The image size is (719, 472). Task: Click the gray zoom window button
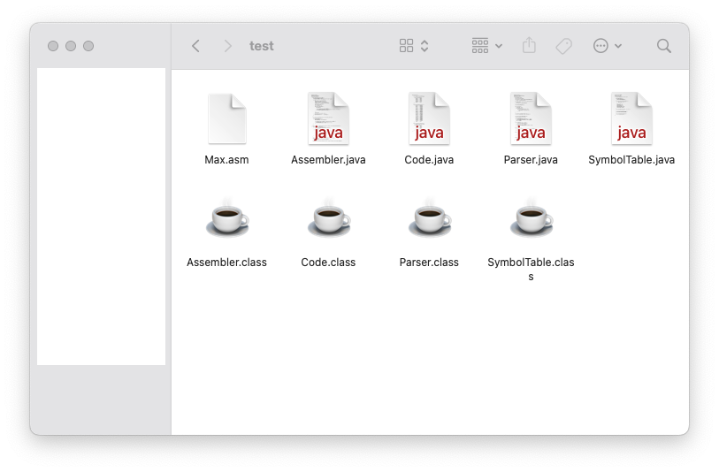point(88,46)
